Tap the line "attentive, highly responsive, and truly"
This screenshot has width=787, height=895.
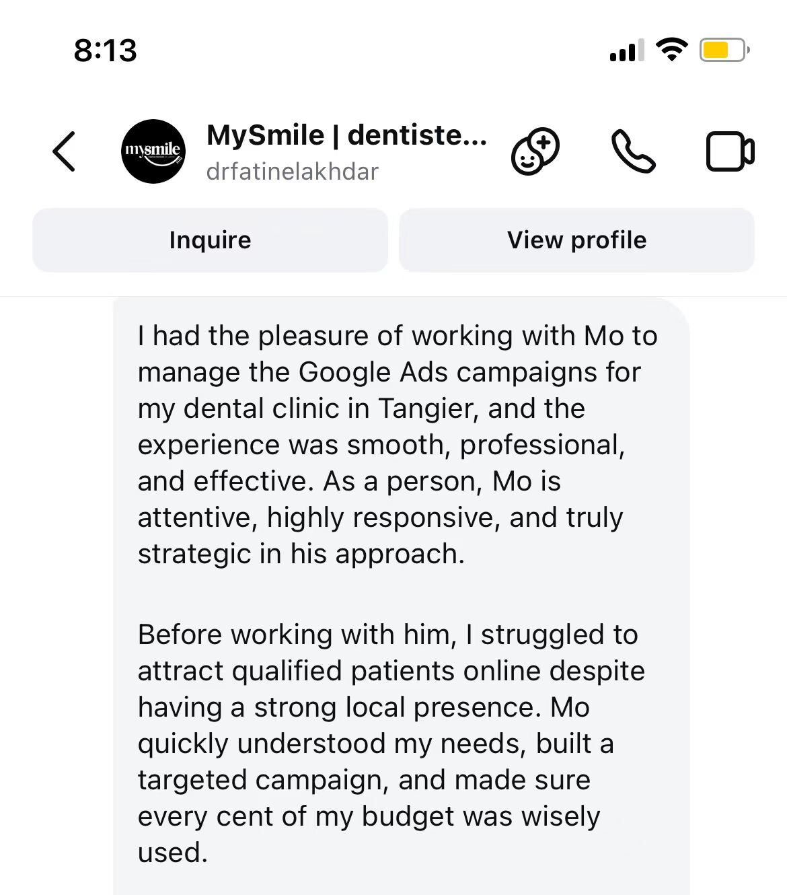(380, 517)
